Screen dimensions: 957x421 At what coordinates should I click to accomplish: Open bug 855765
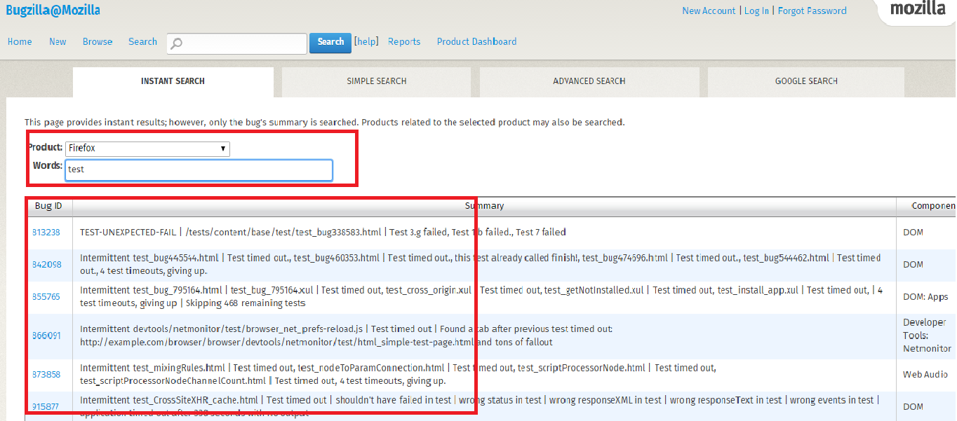coord(46,296)
